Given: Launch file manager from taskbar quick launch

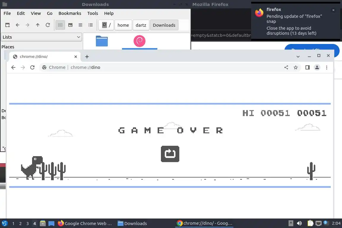Looking at the screenshot, I should [x=43, y=223].
